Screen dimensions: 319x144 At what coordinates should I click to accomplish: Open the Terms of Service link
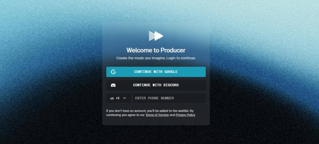click(x=157, y=115)
